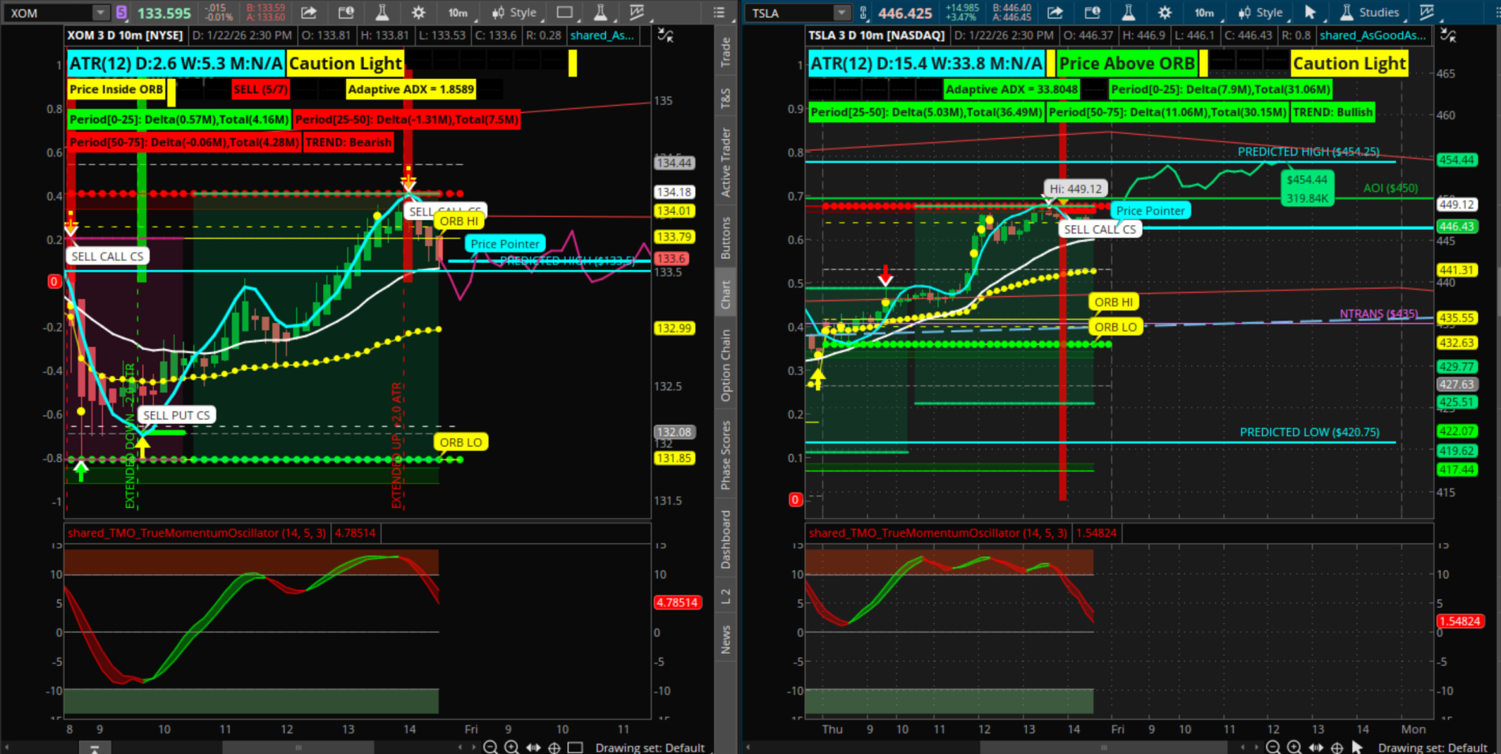Switch to the Option Chain side tab

(725, 366)
